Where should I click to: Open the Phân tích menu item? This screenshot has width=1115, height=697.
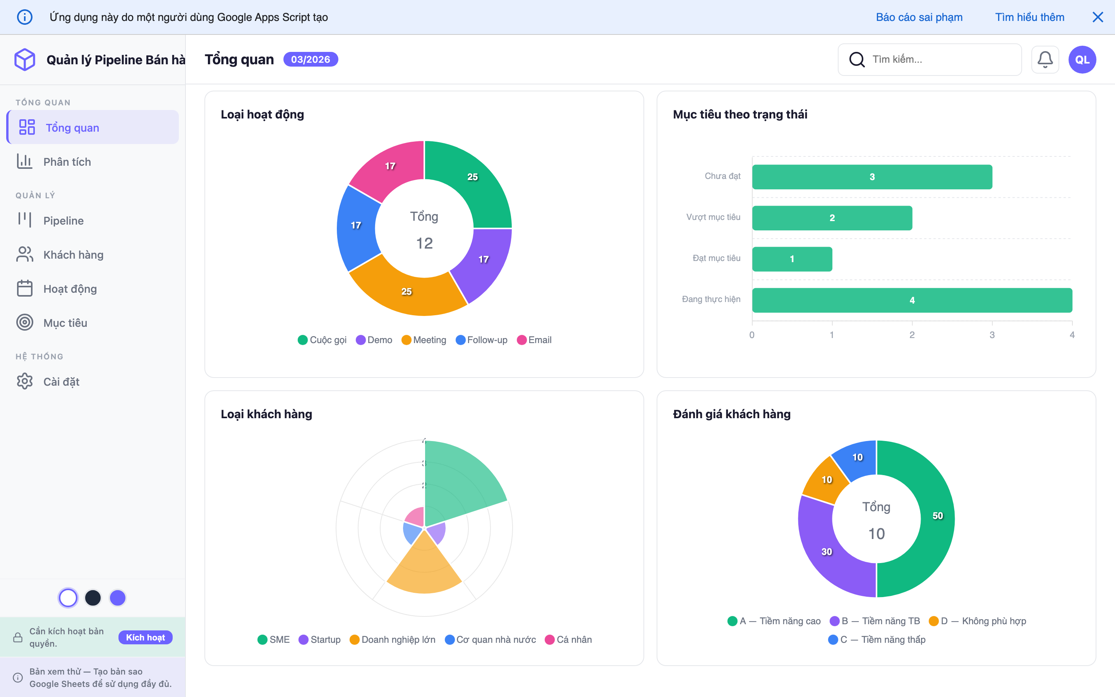[67, 162]
